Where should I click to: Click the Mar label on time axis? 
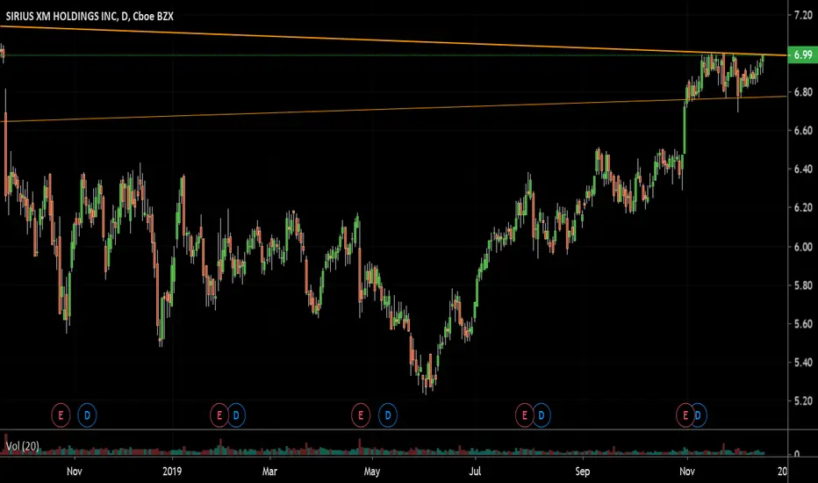click(269, 472)
